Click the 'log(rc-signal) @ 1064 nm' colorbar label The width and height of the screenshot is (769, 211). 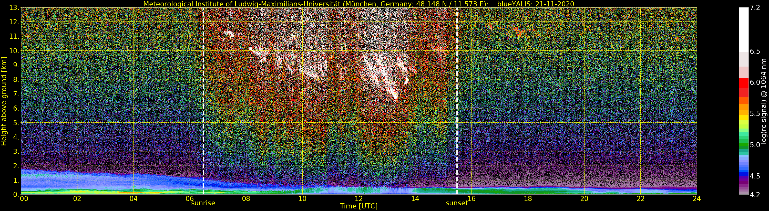point(764,101)
